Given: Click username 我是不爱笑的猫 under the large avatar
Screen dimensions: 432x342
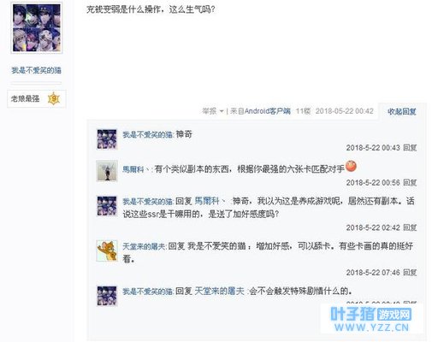Looking at the screenshot, I should pyautogui.click(x=36, y=70).
